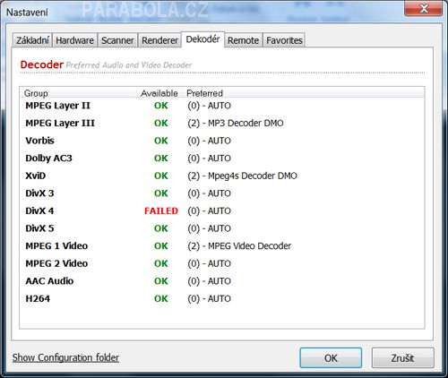Select the AAC Audio row
Image resolution: width=448 pixels, height=378 pixels.
[222, 281]
